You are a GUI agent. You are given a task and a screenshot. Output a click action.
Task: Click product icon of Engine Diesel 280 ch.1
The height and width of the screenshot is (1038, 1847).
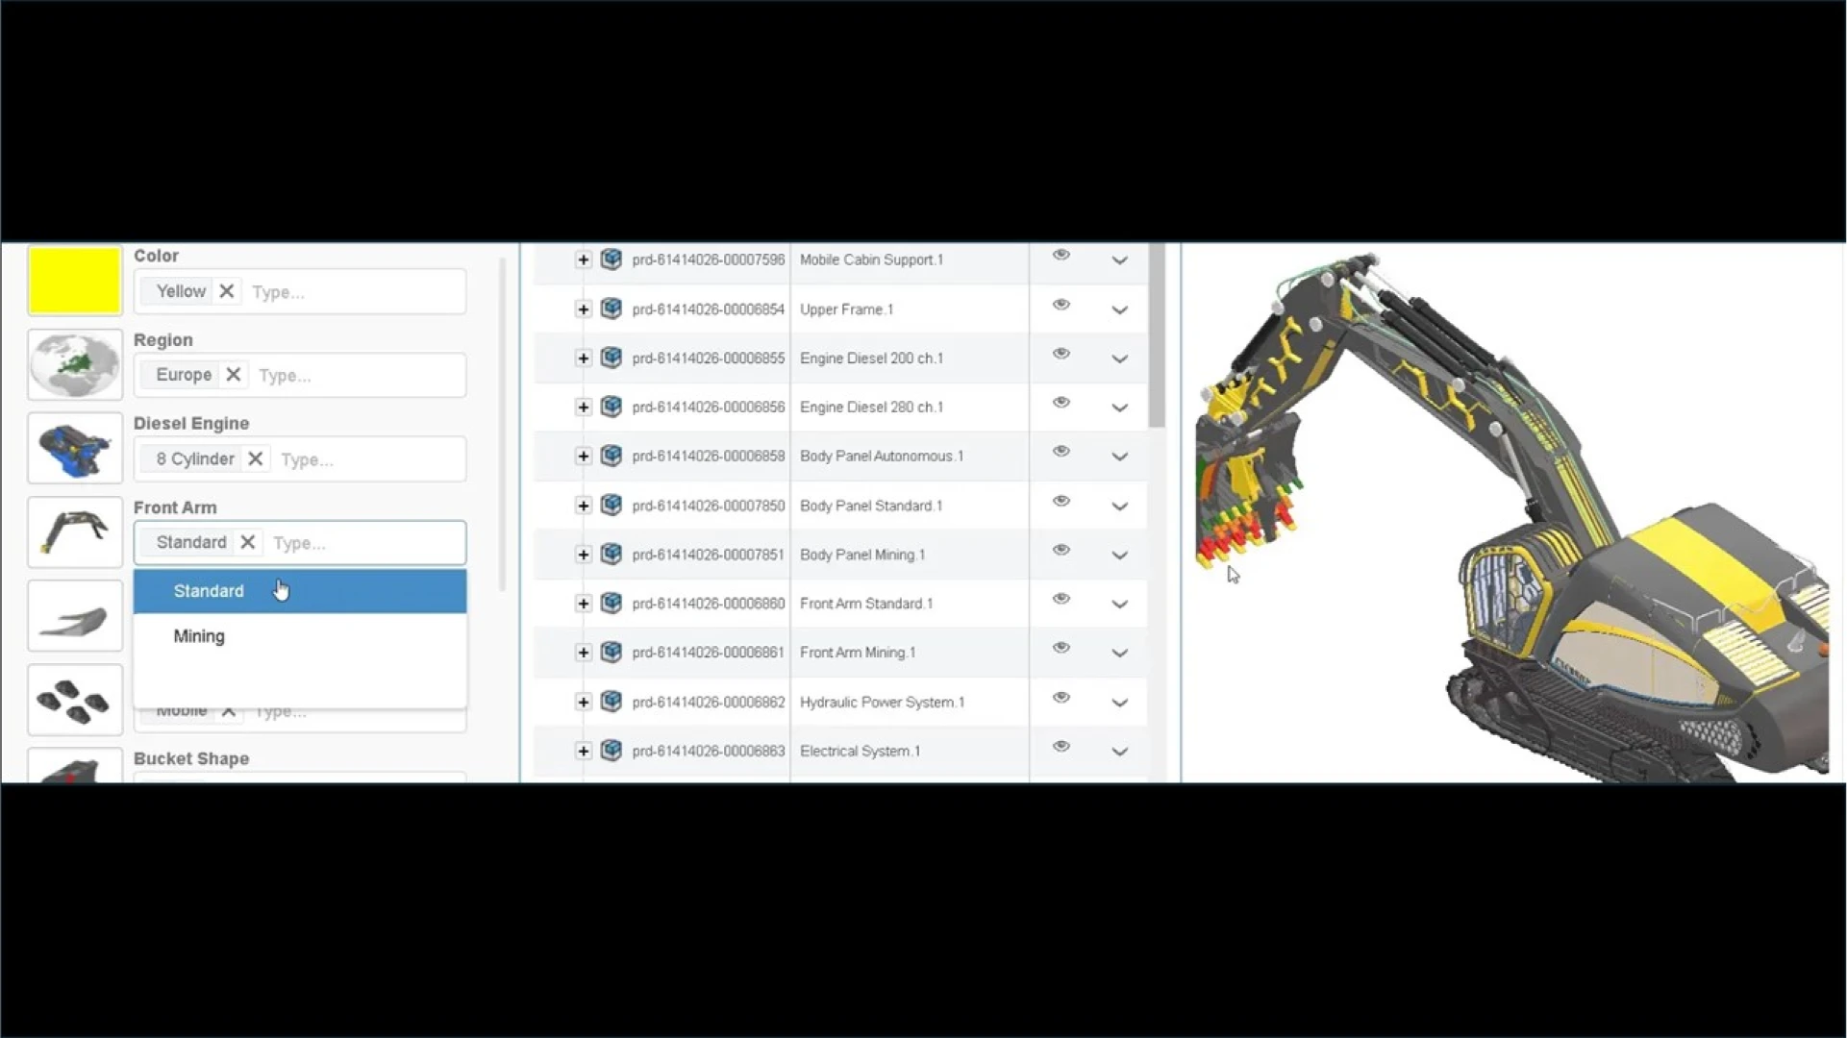tap(612, 407)
